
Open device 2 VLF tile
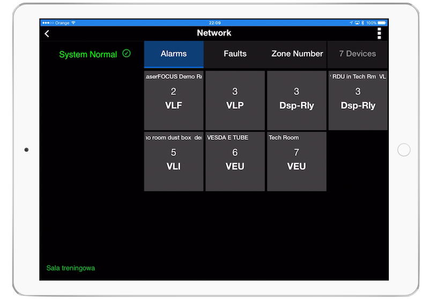pos(174,100)
